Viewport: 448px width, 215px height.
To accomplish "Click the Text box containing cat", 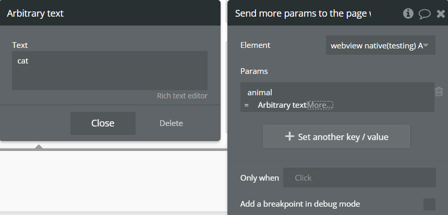I will 110,70.
